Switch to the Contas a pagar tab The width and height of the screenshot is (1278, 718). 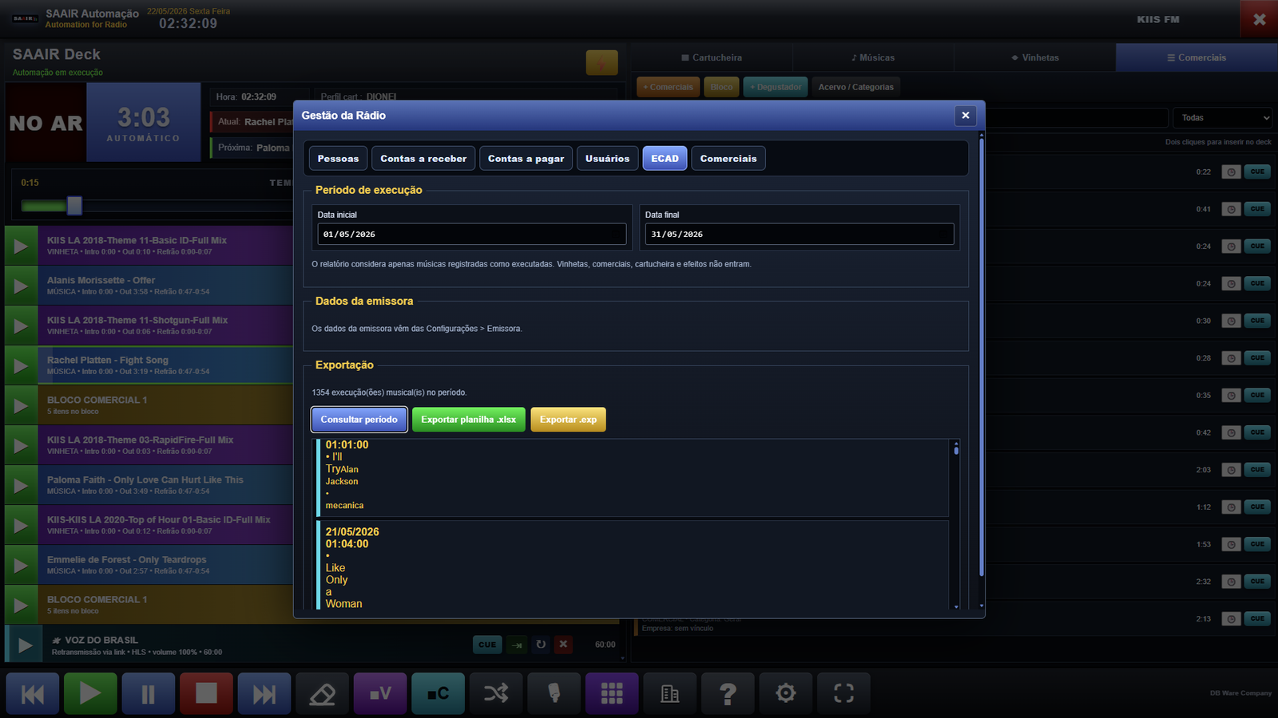click(526, 159)
